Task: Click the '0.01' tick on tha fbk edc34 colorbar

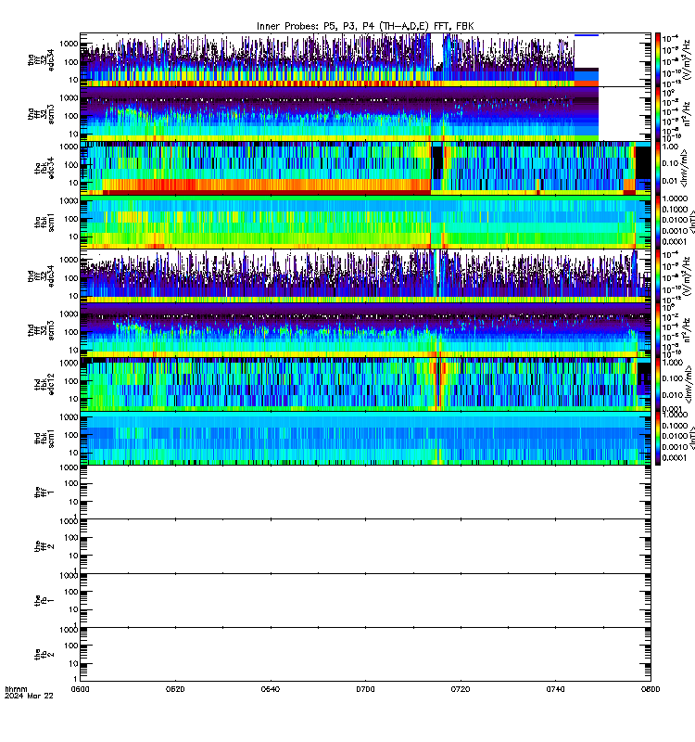Action: click(670, 181)
